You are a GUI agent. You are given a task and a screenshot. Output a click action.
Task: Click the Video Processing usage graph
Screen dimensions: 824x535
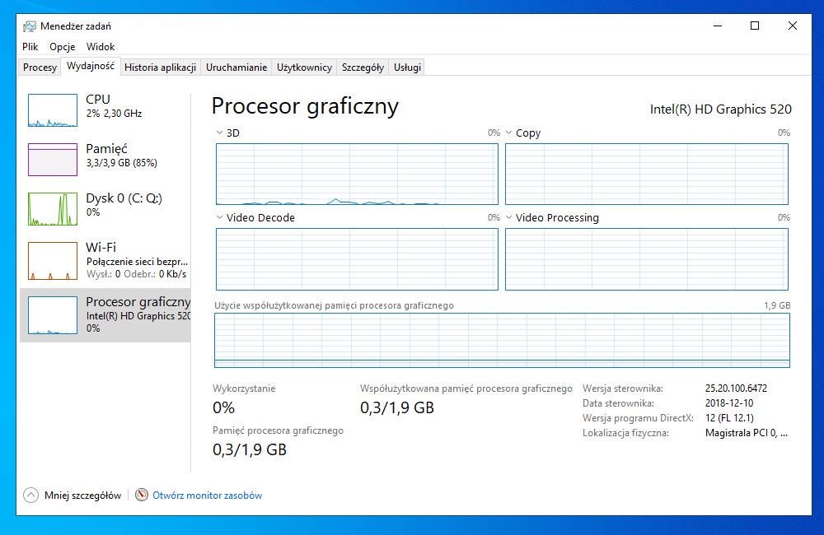[x=647, y=258]
